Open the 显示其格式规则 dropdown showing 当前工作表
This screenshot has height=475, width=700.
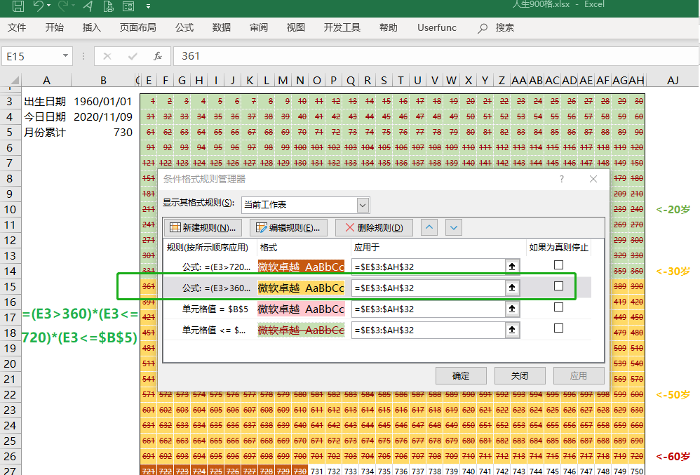(x=306, y=205)
